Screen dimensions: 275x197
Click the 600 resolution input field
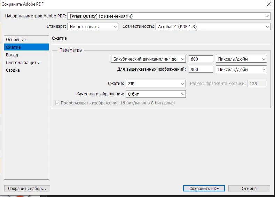(x=201, y=59)
